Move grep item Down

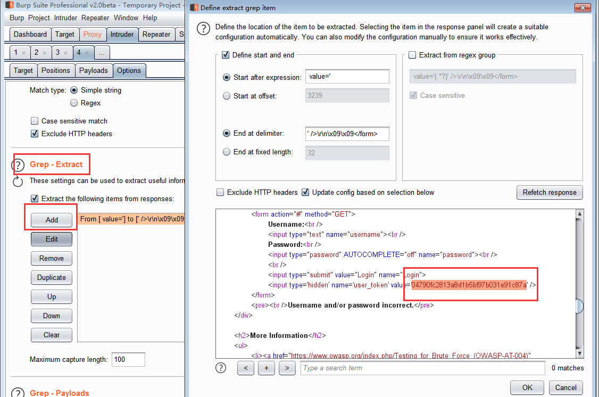[52, 316]
